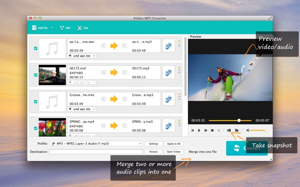The image size is (300, 187).
Task: Play the preview video
Action: [x=199, y=130]
